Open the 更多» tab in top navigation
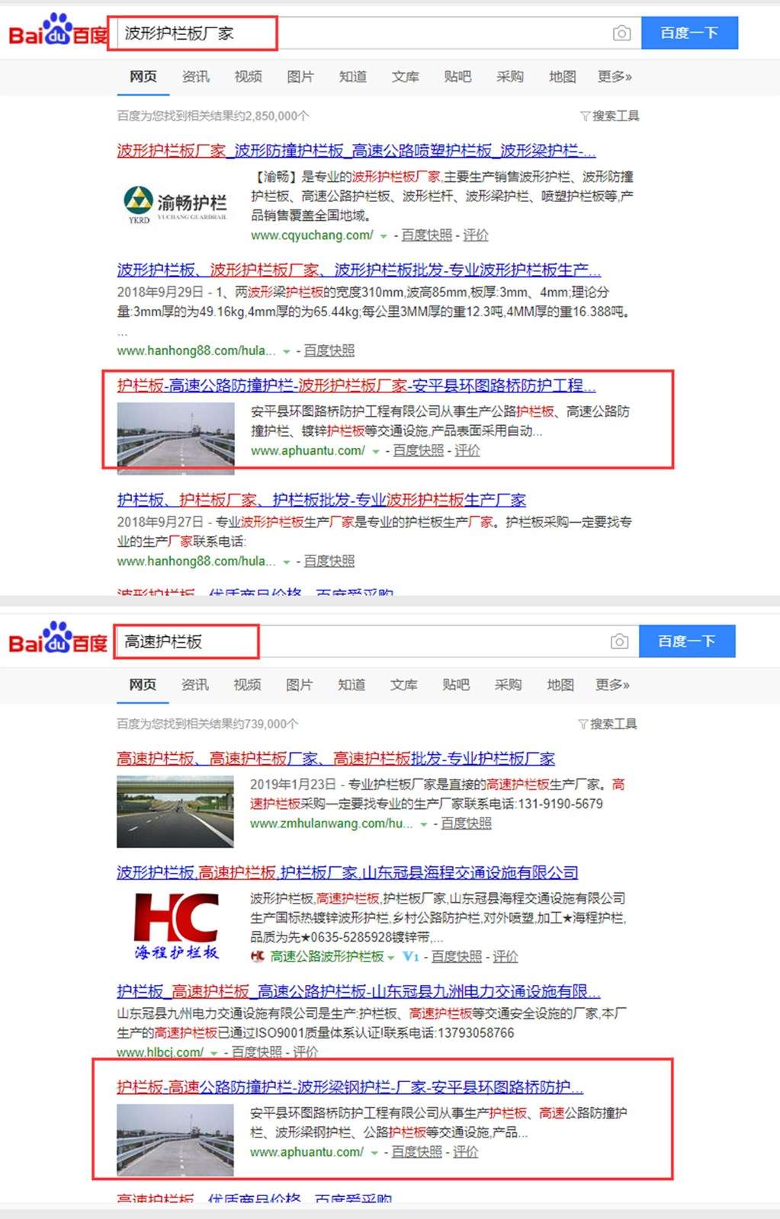Viewport: 780px width, 1219px height. [615, 77]
